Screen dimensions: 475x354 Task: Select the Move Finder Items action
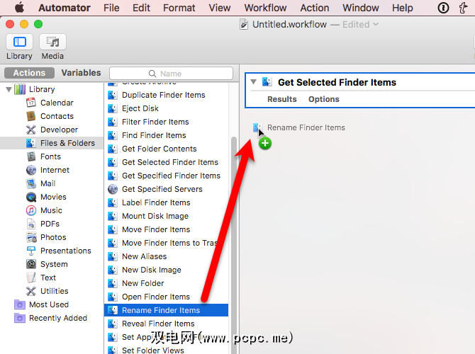(167, 229)
